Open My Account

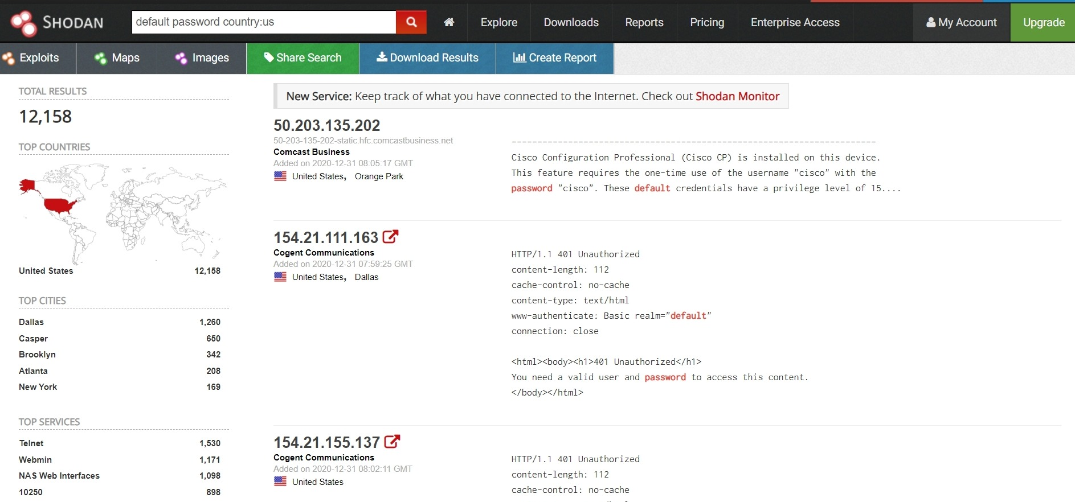pyautogui.click(x=962, y=22)
